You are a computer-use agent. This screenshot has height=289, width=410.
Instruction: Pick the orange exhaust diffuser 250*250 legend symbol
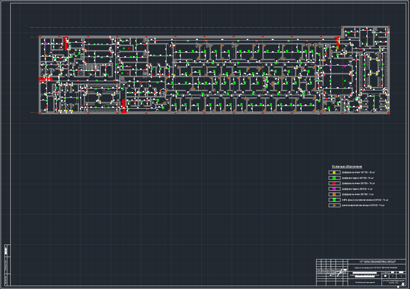click(x=334, y=194)
